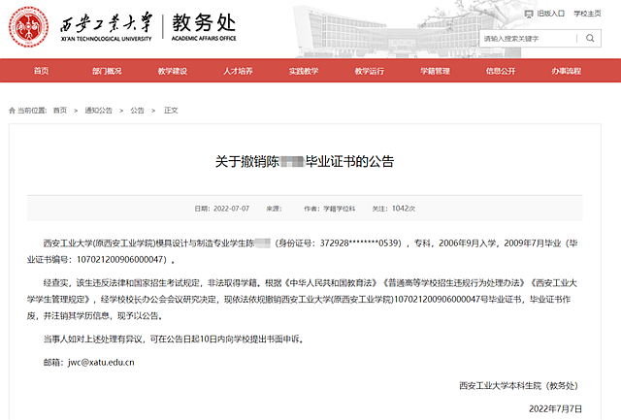The image size is (621, 420).
Task: Click the home icon in breadcrumb
Action: pyautogui.click(x=12, y=111)
